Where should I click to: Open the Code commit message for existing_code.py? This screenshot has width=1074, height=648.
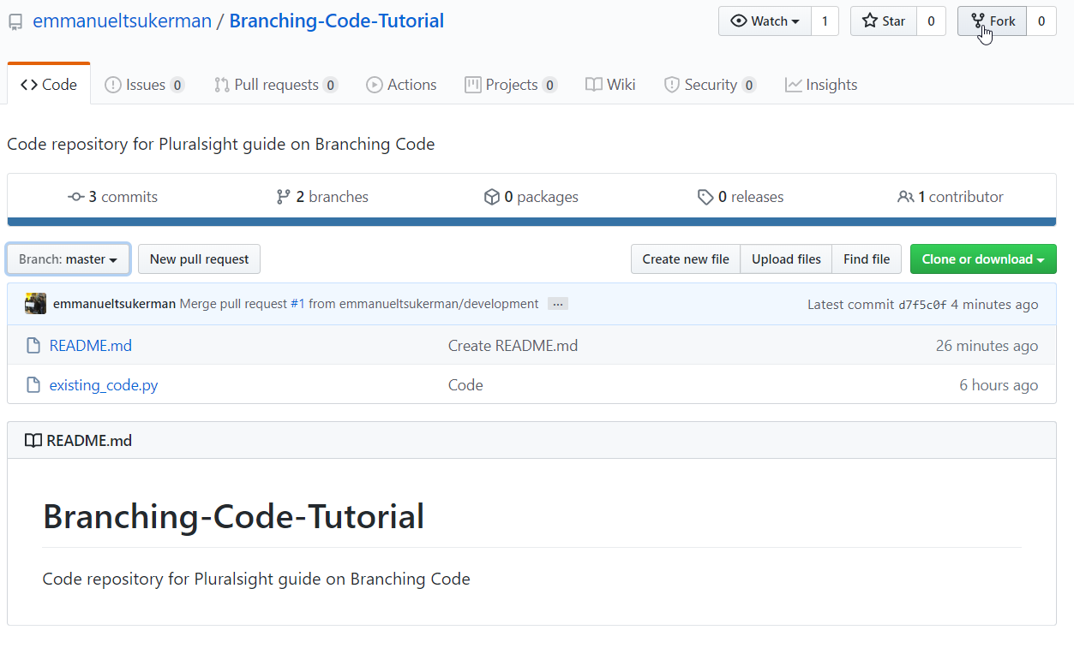tap(465, 385)
